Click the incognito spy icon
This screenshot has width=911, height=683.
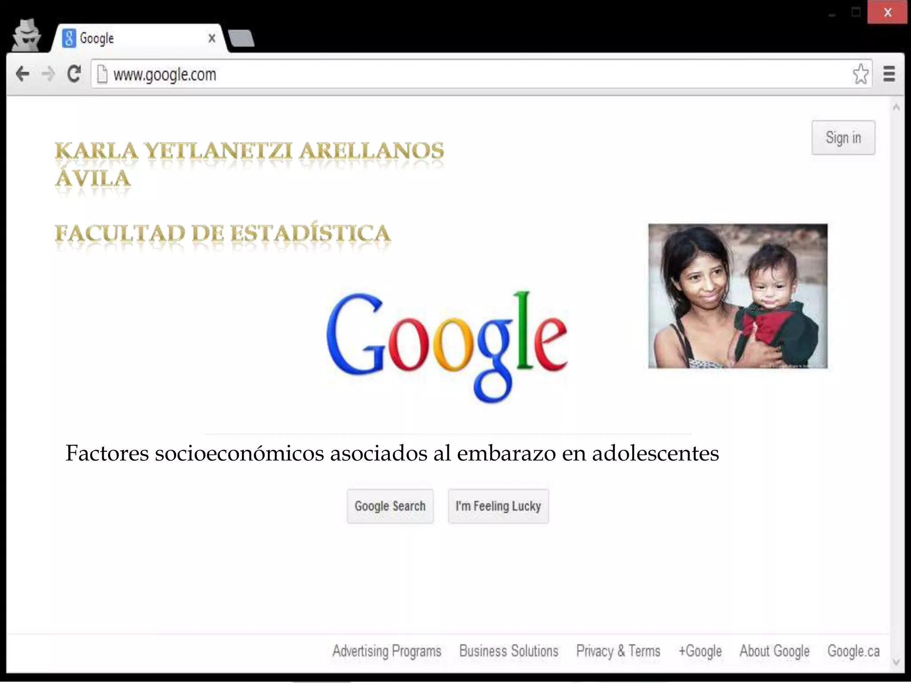click(26, 36)
